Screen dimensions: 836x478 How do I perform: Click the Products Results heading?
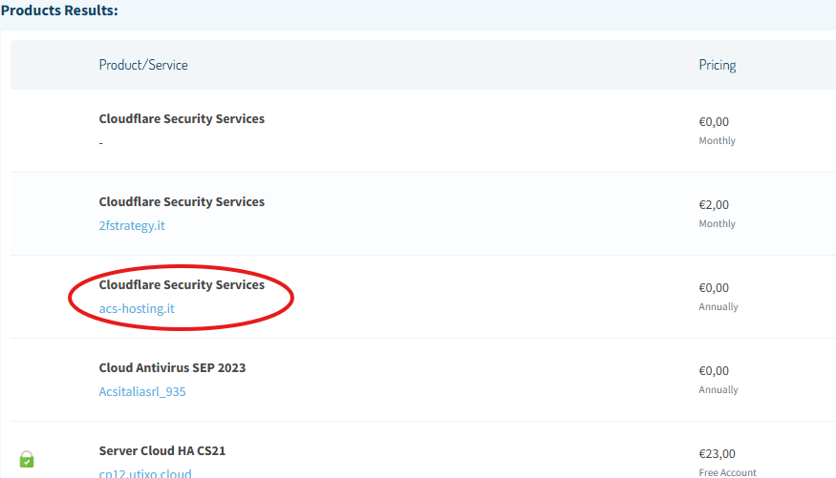pyautogui.click(x=59, y=11)
